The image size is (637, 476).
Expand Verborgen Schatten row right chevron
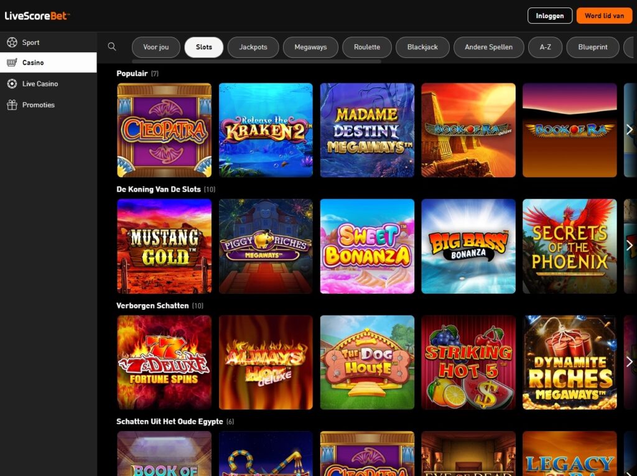630,362
